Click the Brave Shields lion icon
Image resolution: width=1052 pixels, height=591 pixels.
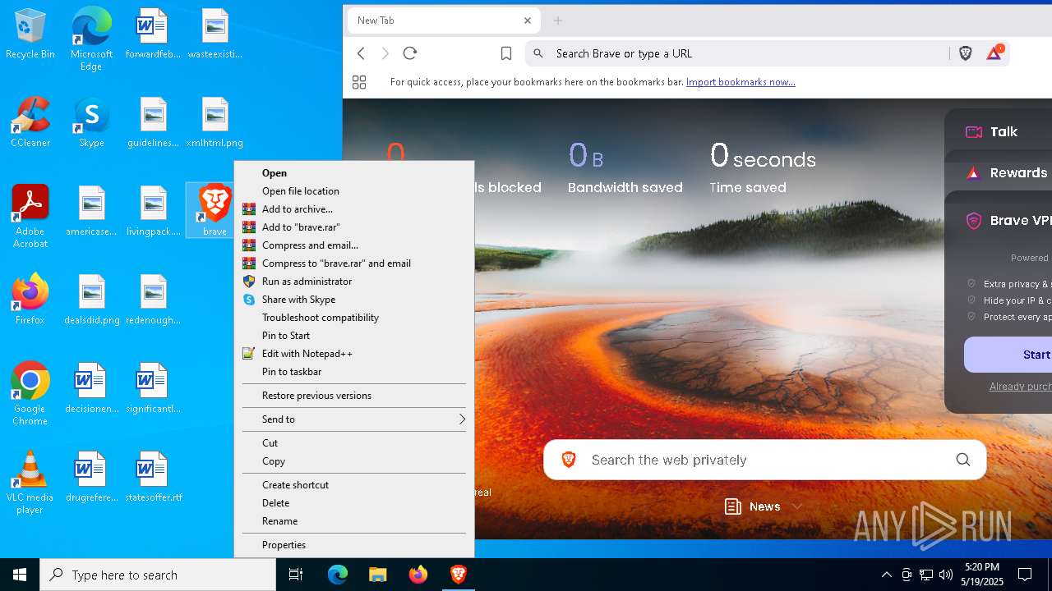[966, 53]
